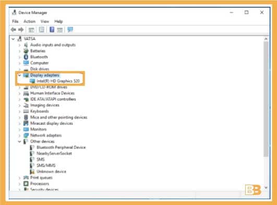277x205 pixels.
Task: Open the Help menu
Action: pos(58,21)
